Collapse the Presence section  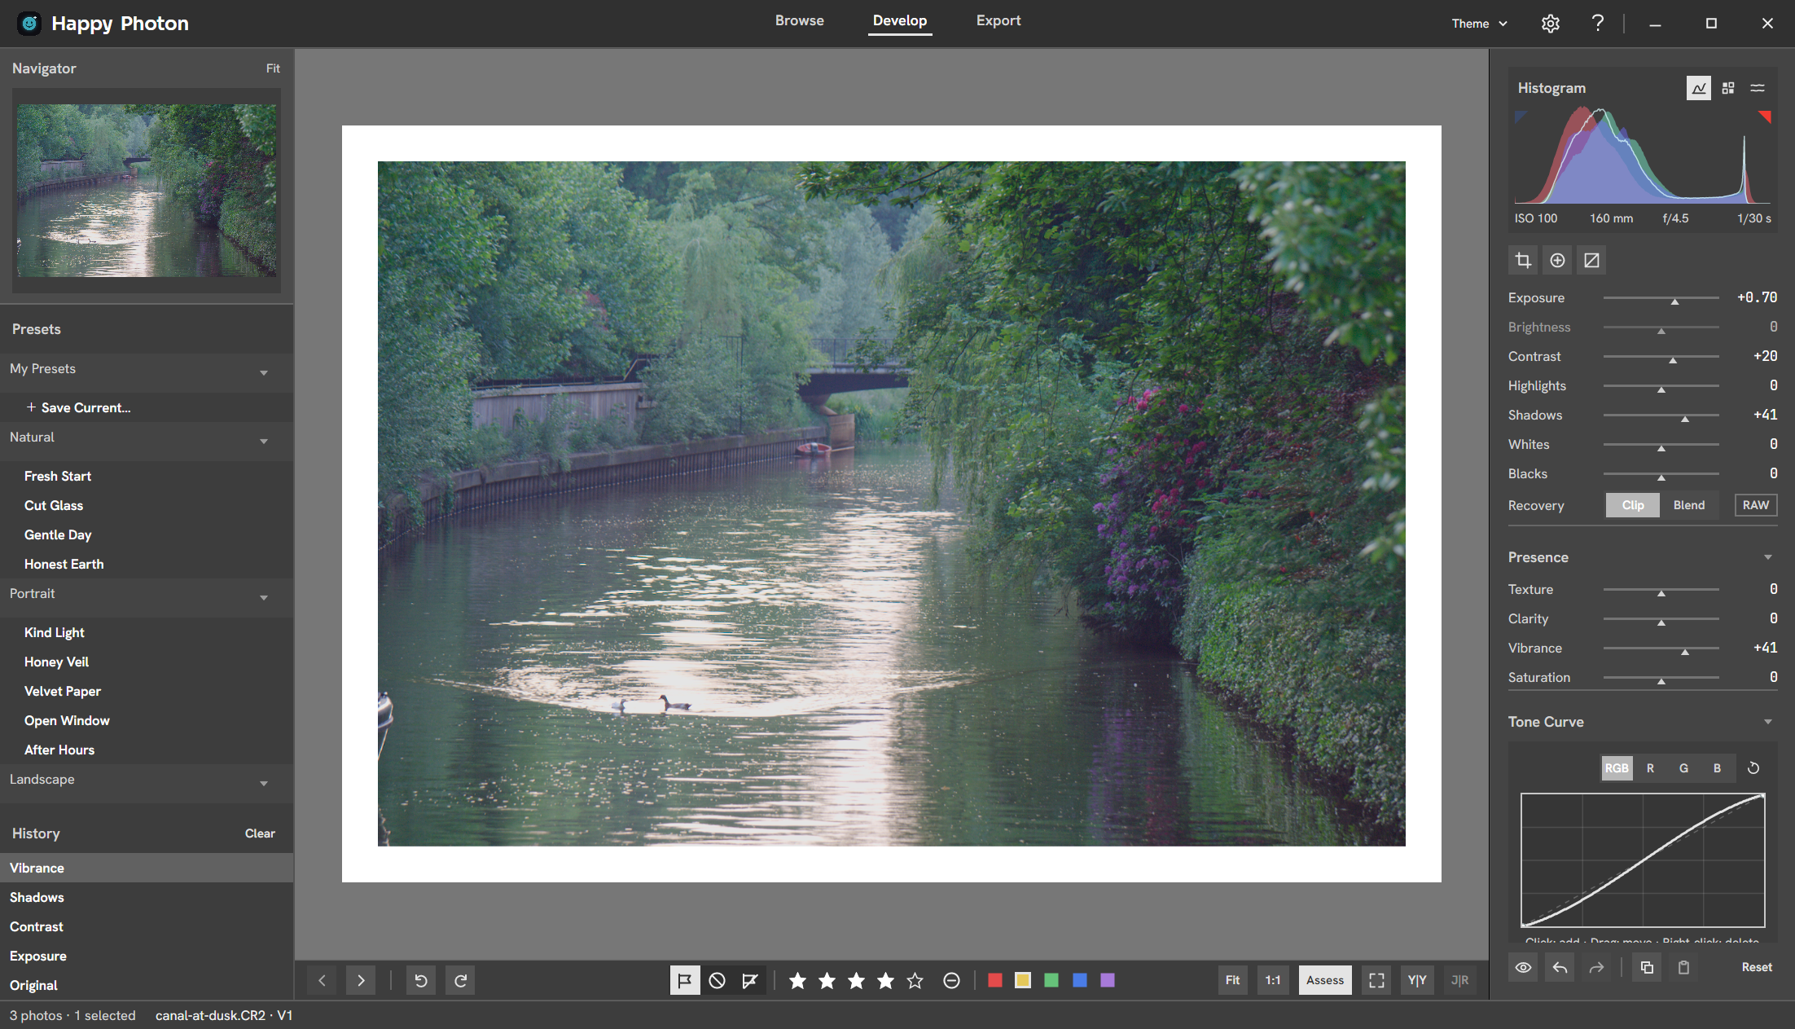tap(1767, 557)
